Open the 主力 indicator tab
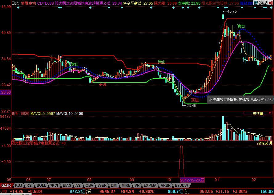Viewport: 274px width, 195px height. coord(54,185)
